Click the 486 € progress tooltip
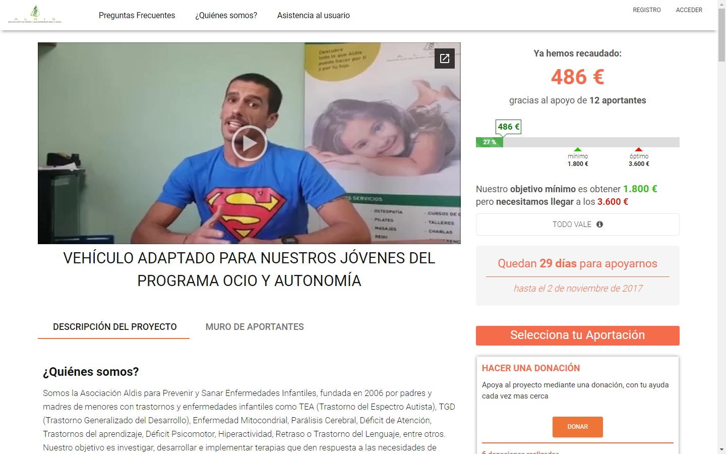 coord(508,127)
